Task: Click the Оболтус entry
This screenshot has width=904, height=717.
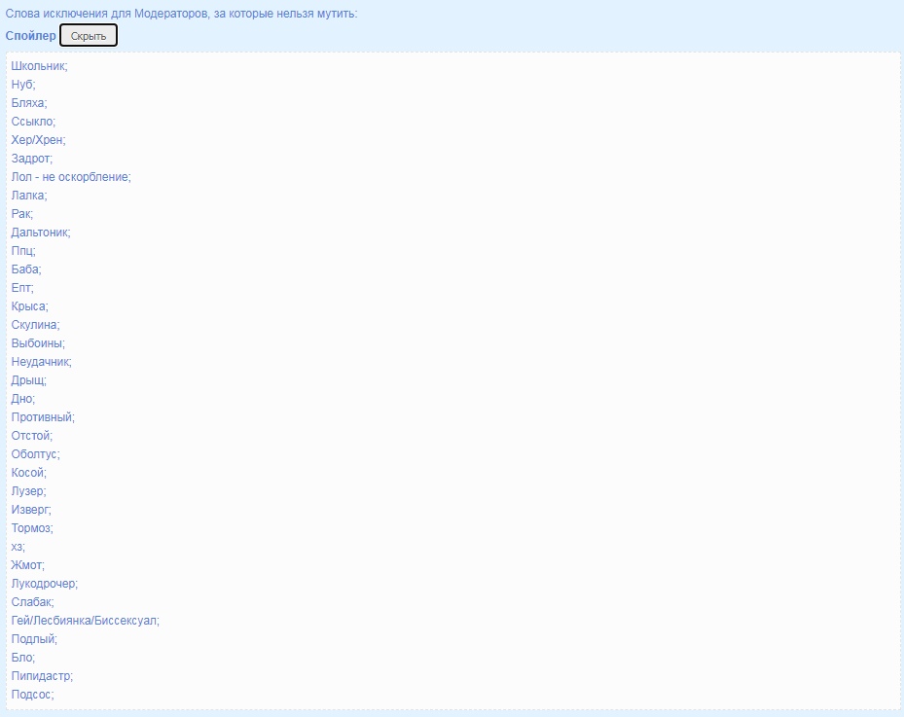Action: pyautogui.click(x=35, y=454)
